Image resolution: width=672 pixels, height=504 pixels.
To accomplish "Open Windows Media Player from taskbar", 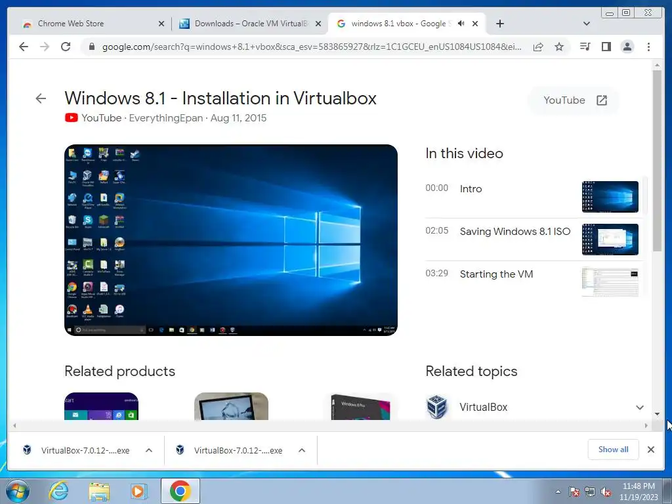I will [138, 491].
